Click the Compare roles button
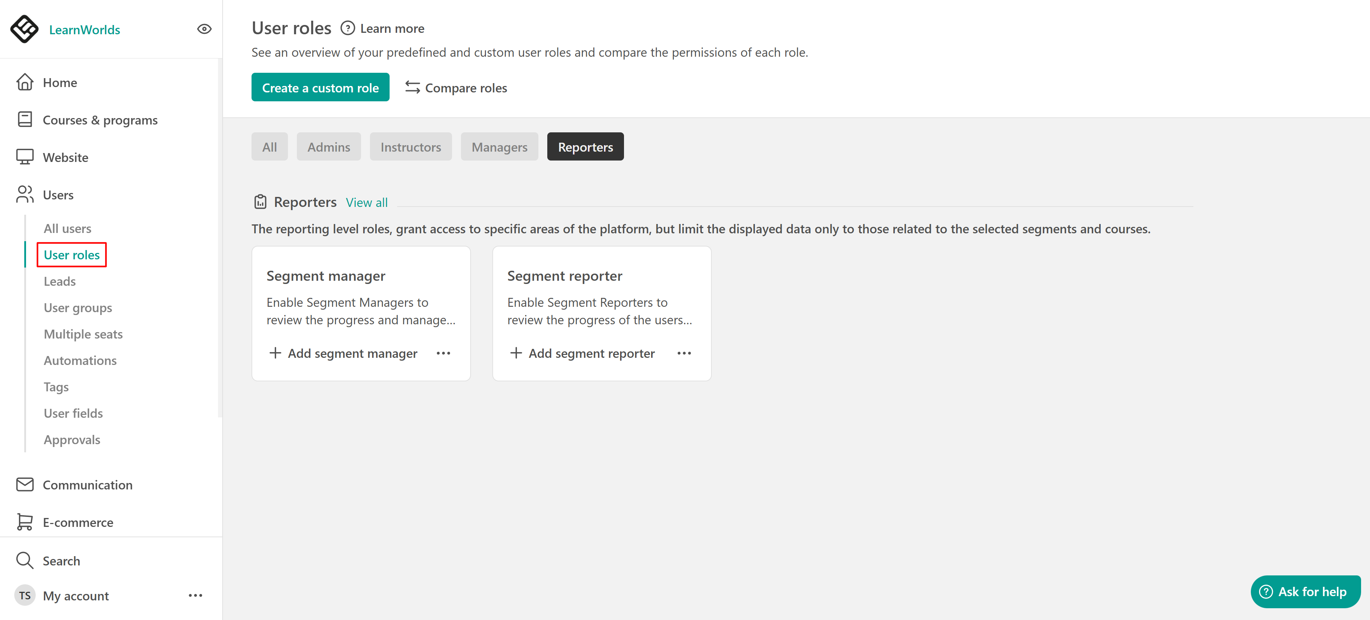The height and width of the screenshot is (620, 1370). pos(456,87)
